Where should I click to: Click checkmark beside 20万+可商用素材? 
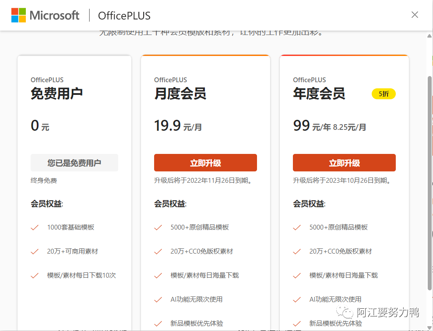coord(35,251)
